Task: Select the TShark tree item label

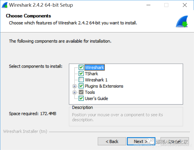Action: coord(91,74)
